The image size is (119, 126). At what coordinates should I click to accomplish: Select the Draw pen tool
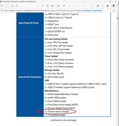coord(76,6)
